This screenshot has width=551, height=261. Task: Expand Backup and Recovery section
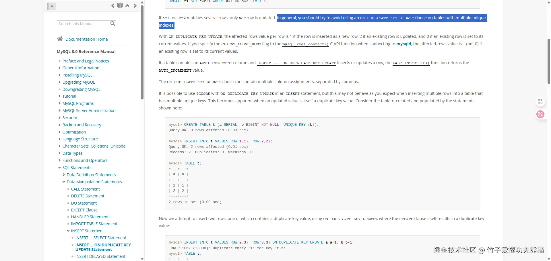pos(59,125)
